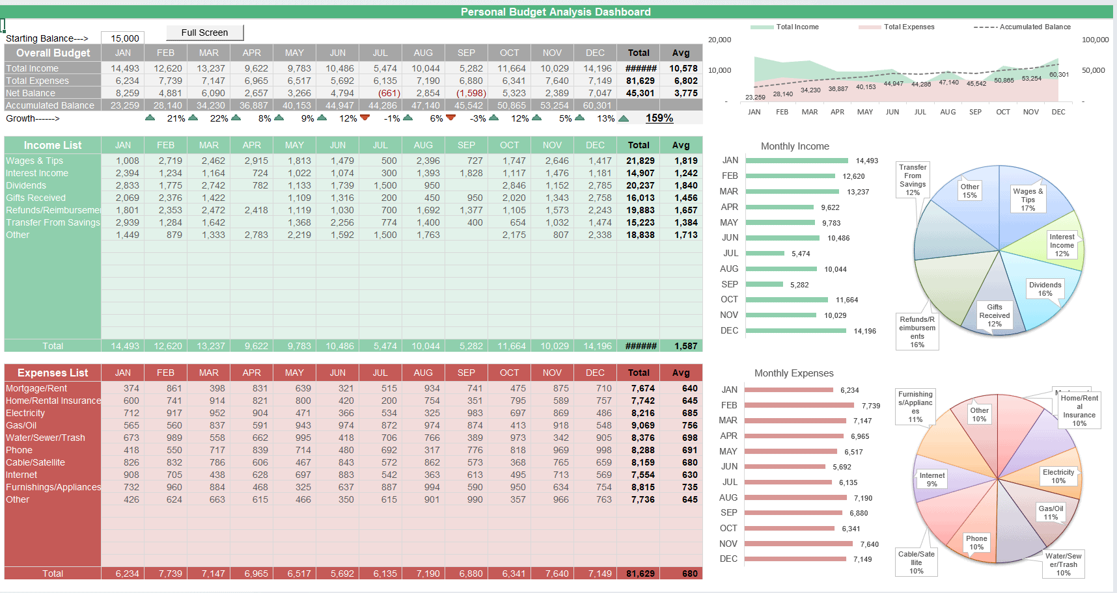
Task: Select the Cable/Satellite row label
Action: (53, 462)
